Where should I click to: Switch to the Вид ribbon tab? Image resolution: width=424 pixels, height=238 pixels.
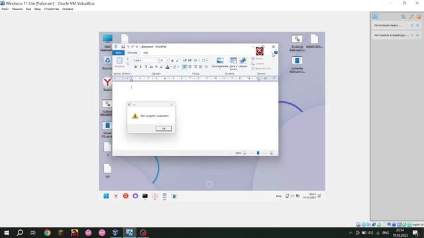tap(146, 53)
